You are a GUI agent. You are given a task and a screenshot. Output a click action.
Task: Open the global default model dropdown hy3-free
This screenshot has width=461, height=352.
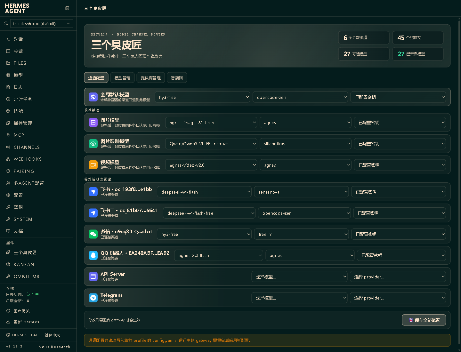[202, 97]
